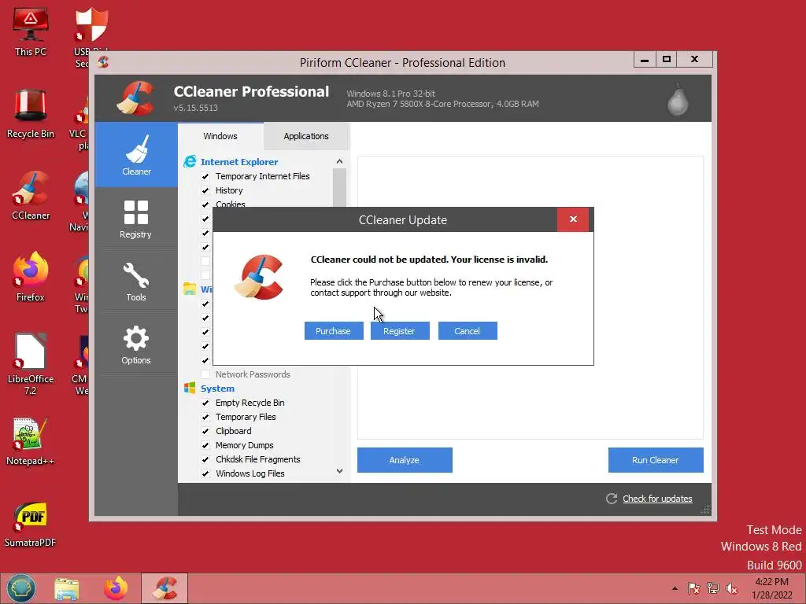This screenshot has height=604, width=806.
Task: Click the Purchase button
Action: click(x=334, y=331)
